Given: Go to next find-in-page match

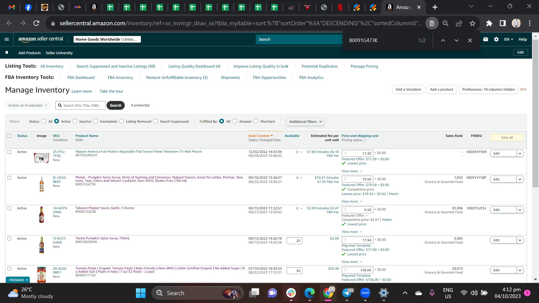Looking at the screenshot, I should coord(456,40).
